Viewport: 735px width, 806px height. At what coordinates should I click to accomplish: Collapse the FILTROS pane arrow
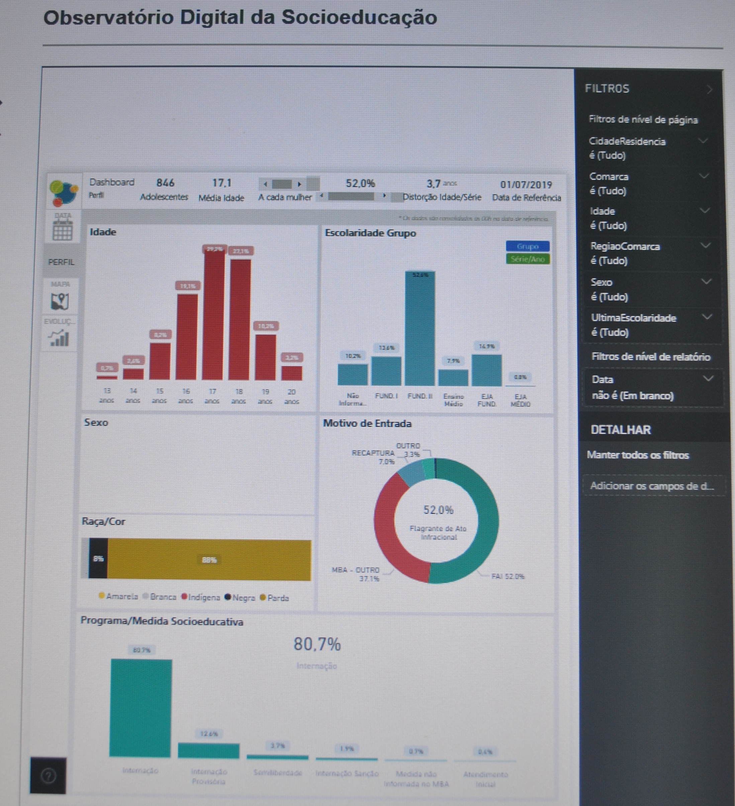click(710, 90)
